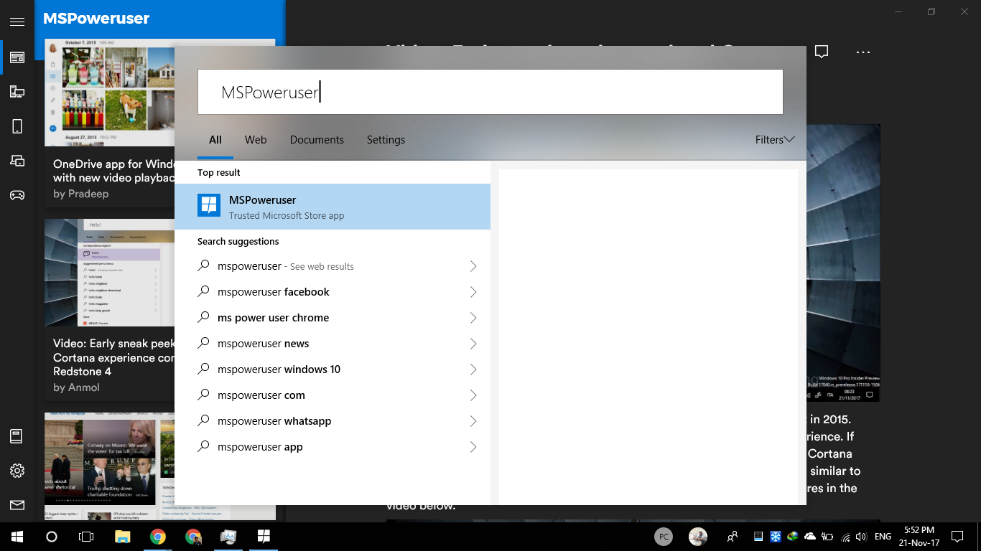Image resolution: width=981 pixels, height=551 pixels.
Task: Expand arrow for mspoweruser app suggestion
Action: click(x=473, y=447)
